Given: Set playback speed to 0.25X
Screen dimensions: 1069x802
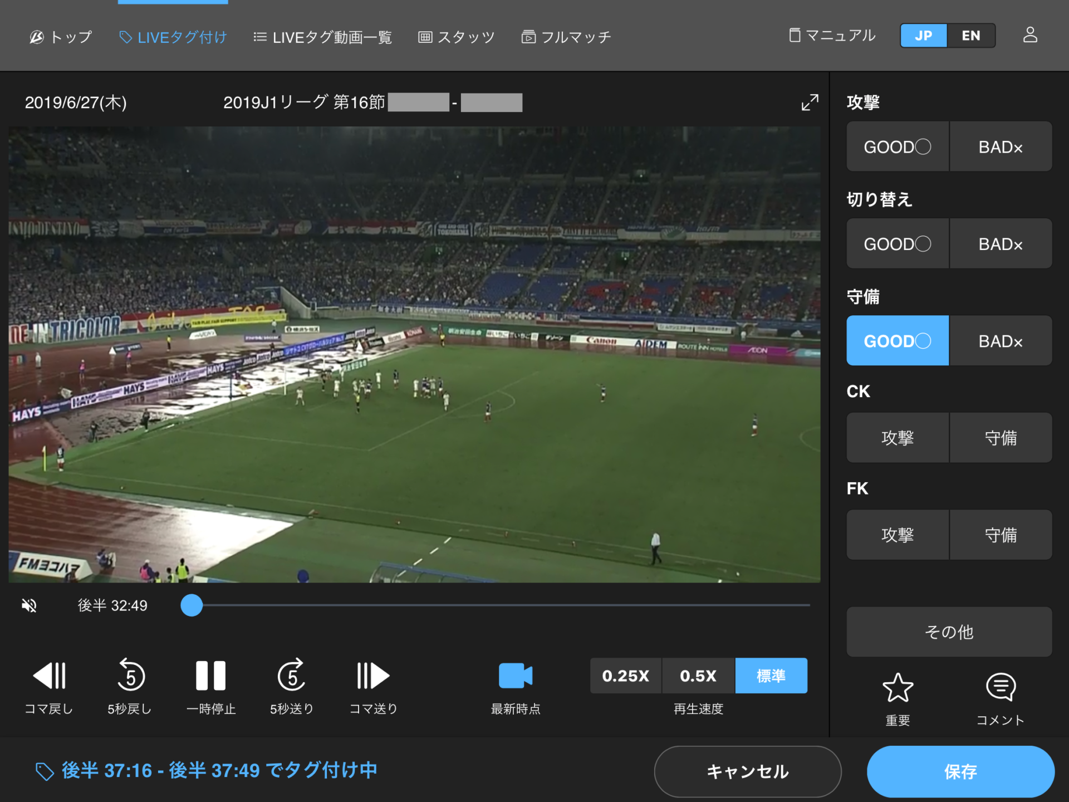Looking at the screenshot, I should 626,676.
